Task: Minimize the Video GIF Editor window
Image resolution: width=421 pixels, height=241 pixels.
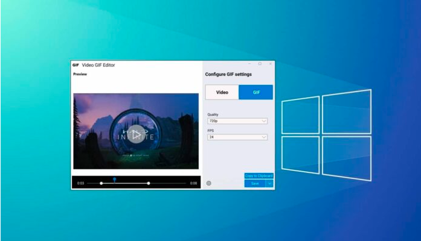Action: pyautogui.click(x=249, y=64)
